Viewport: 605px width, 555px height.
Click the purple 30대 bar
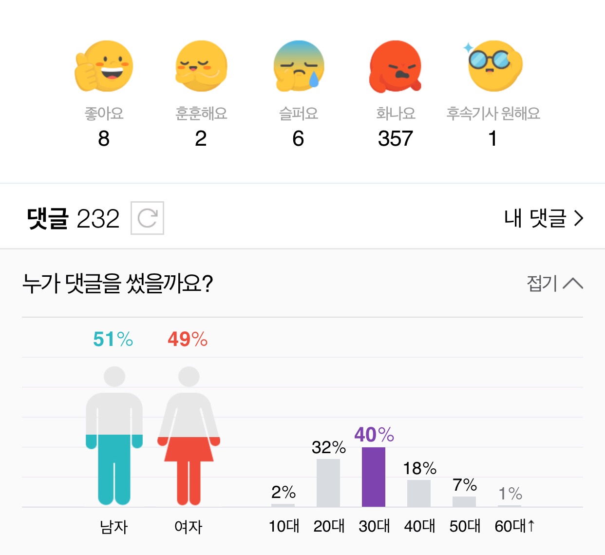[x=374, y=477]
